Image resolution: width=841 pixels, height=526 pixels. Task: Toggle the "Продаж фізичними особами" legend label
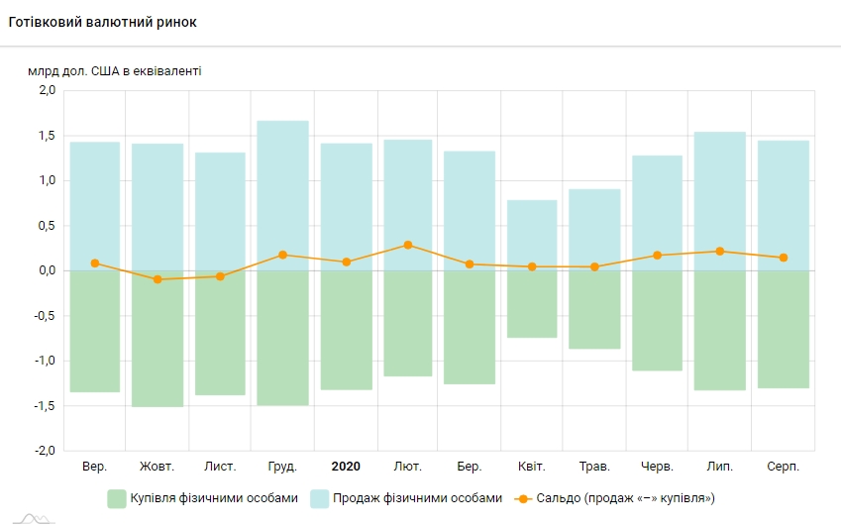click(417, 497)
